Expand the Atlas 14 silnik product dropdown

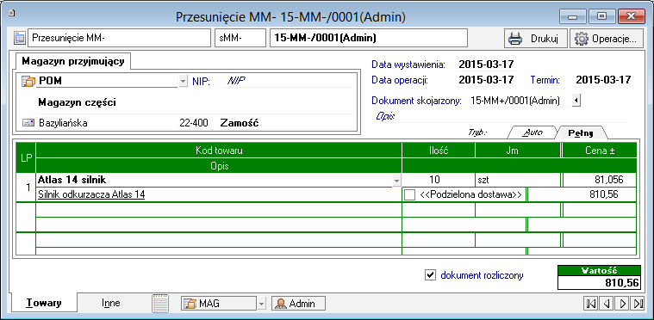[x=396, y=181]
